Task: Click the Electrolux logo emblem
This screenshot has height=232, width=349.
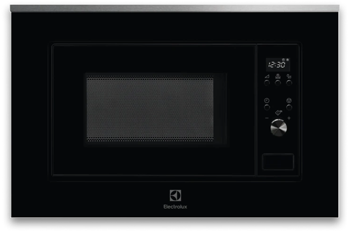Action: click(x=174, y=197)
